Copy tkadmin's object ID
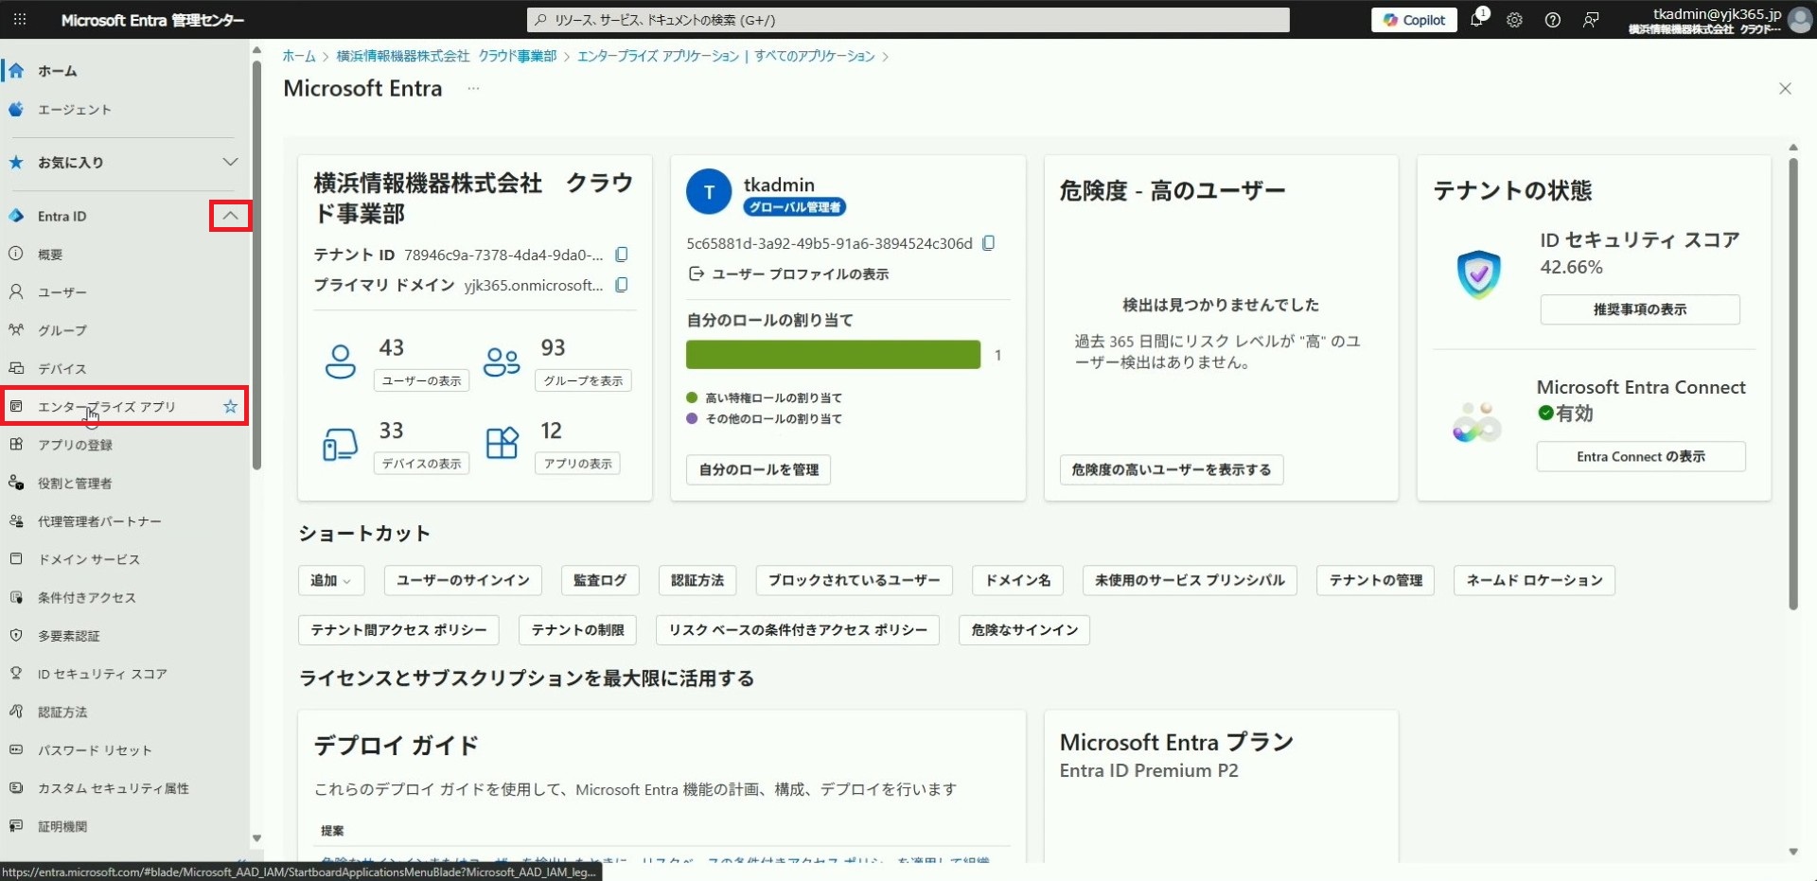1817x881 pixels. [989, 243]
